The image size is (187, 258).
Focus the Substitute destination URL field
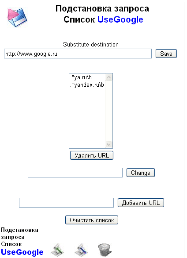click(78, 54)
